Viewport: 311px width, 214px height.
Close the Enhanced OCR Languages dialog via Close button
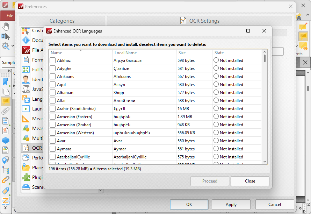click(250, 181)
